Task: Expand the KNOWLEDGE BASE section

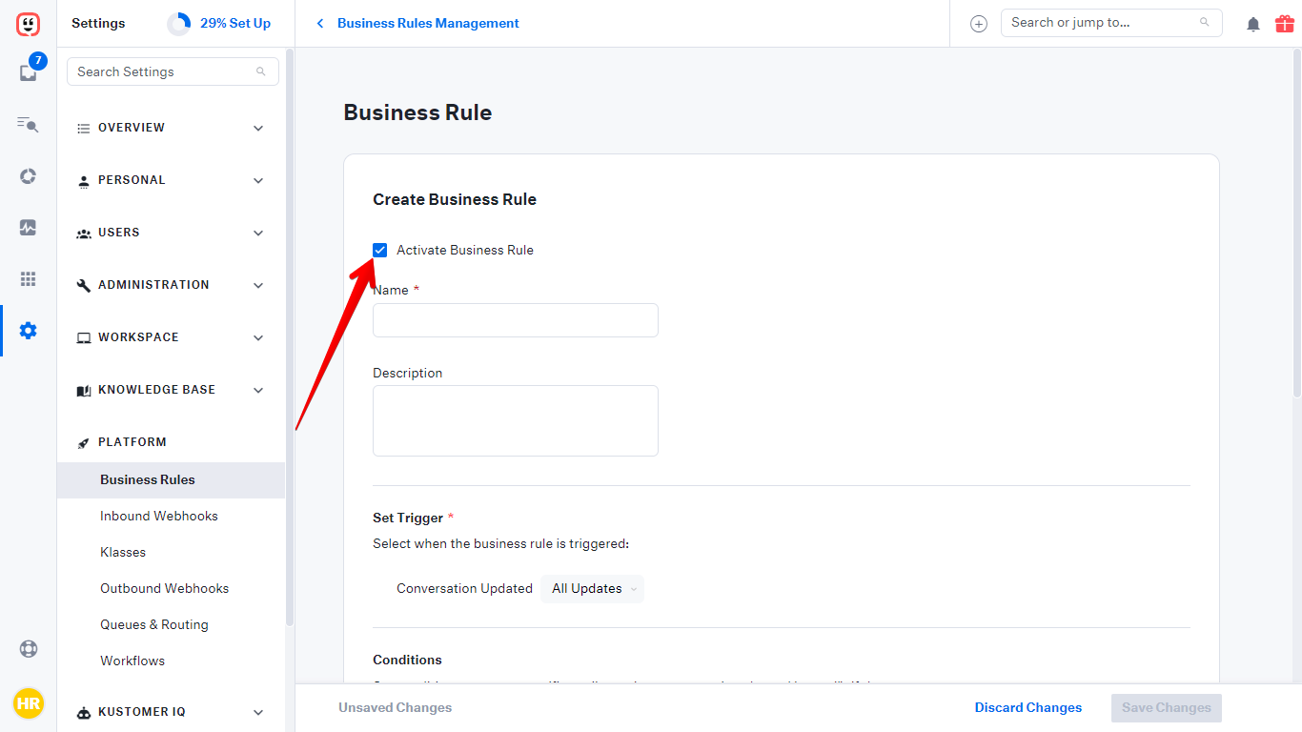Action: (x=172, y=390)
